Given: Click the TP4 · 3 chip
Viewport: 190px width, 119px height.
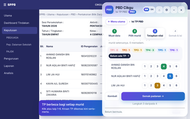Looking at the screenshot, I should (150, 50).
